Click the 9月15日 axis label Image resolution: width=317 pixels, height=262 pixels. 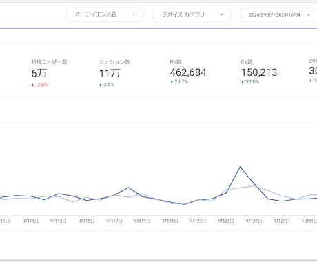[x=86, y=221]
